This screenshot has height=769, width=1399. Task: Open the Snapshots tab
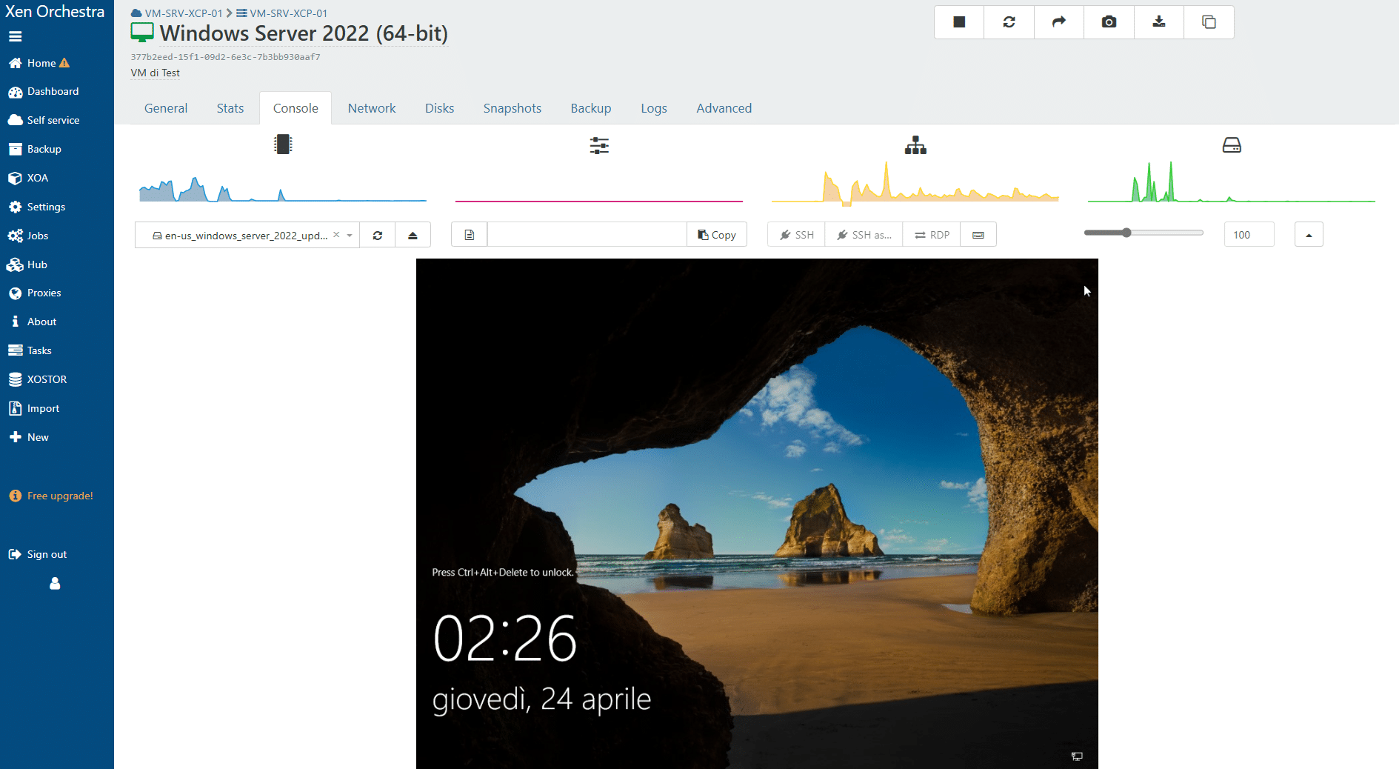(x=512, y=108)
